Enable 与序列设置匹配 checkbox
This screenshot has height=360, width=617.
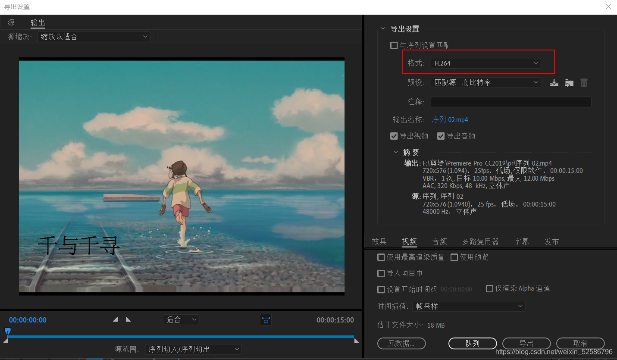point(394,45)
